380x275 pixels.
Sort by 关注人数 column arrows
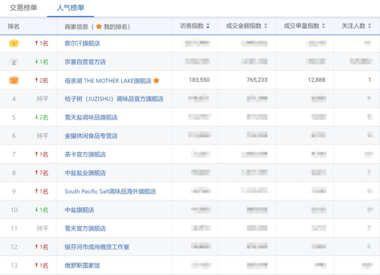click(369, 26)
